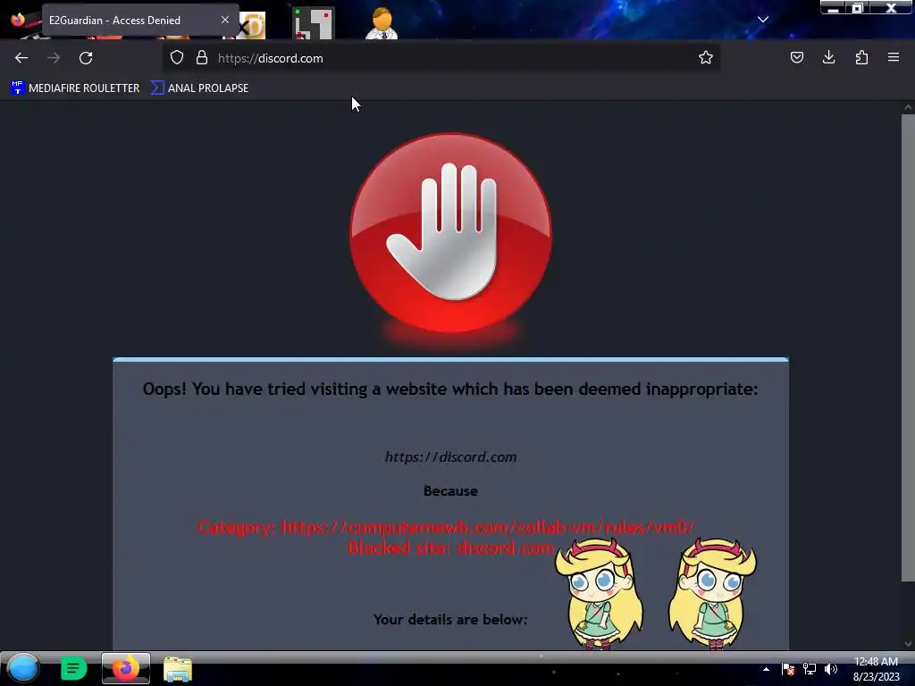Click the red Category computernewb.com rules line

[446, 527]
